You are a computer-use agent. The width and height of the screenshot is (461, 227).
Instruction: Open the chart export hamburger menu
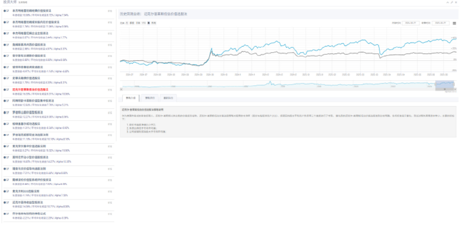click(x=454, y=23)
